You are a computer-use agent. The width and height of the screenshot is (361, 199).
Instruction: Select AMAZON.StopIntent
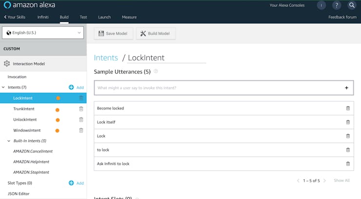(31, 172)
